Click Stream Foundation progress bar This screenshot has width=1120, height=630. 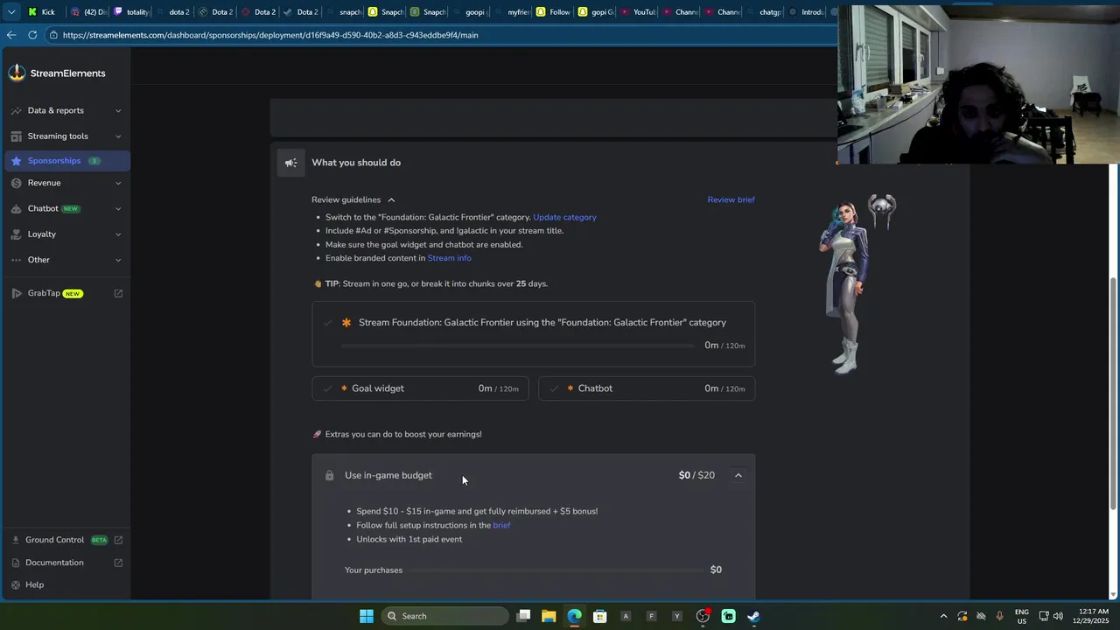518,346
